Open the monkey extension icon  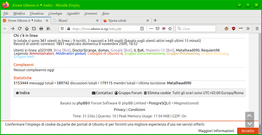point(227,29)
